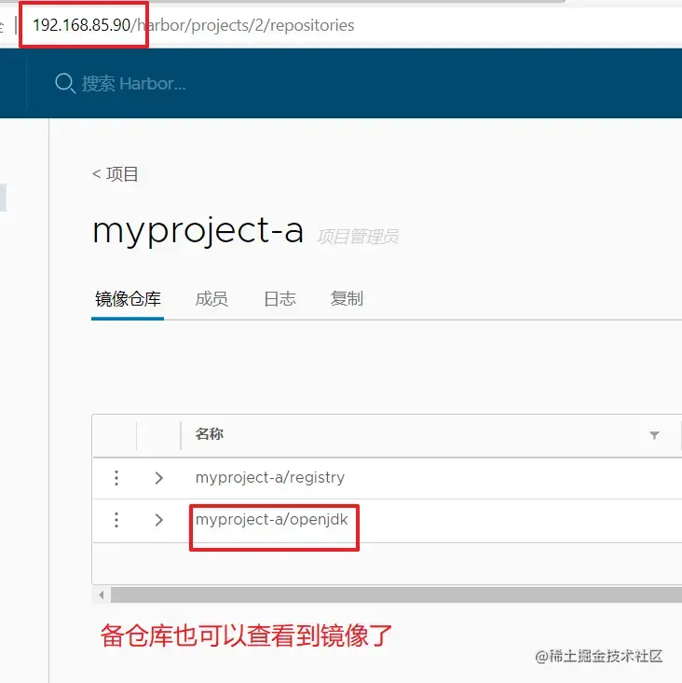Switch to the 成员 tab
Viewport: 682px width, 683px height.
[211, 299]
